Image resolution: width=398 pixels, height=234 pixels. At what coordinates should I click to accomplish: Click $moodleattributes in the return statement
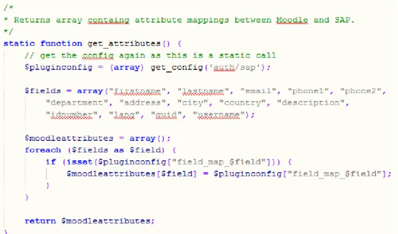[x=106, y=221]
